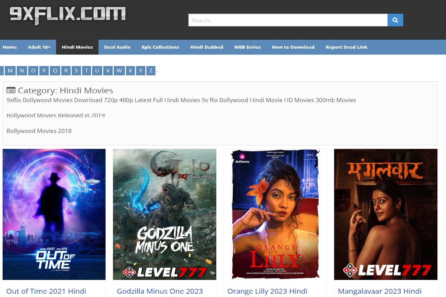Filter movies by letter M
446x297 pixels.
tap(10, 71)
